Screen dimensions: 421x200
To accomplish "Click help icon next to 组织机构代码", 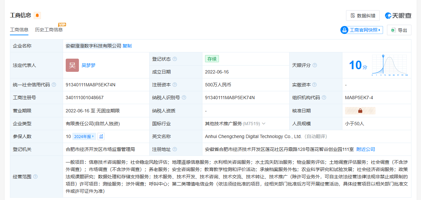I will pos(324,98).
